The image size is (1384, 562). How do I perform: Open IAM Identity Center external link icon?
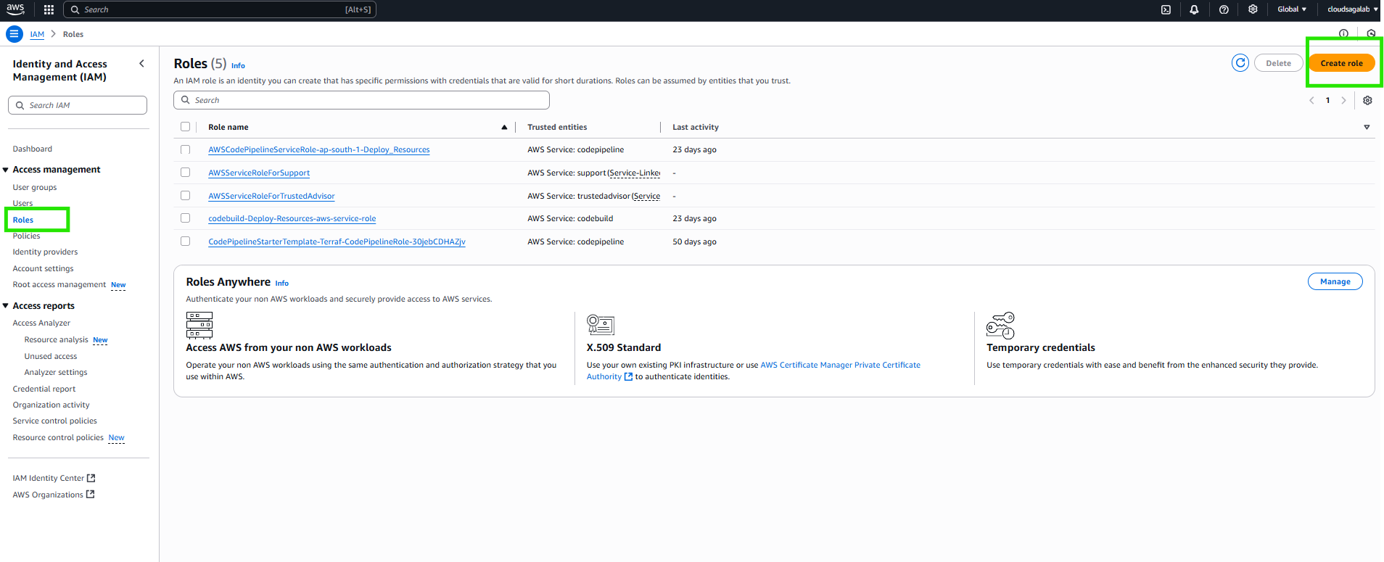tap(91, 478)
